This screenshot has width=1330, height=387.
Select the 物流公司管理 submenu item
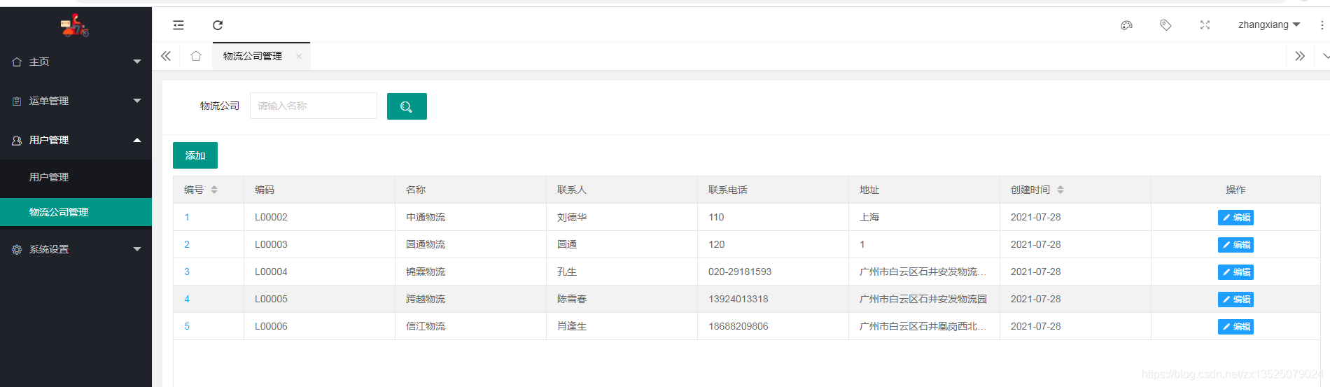click(x=76, y=212)
